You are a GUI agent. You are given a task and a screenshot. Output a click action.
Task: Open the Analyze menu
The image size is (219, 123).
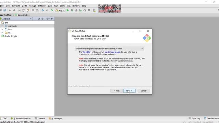(x=33, y=6)
